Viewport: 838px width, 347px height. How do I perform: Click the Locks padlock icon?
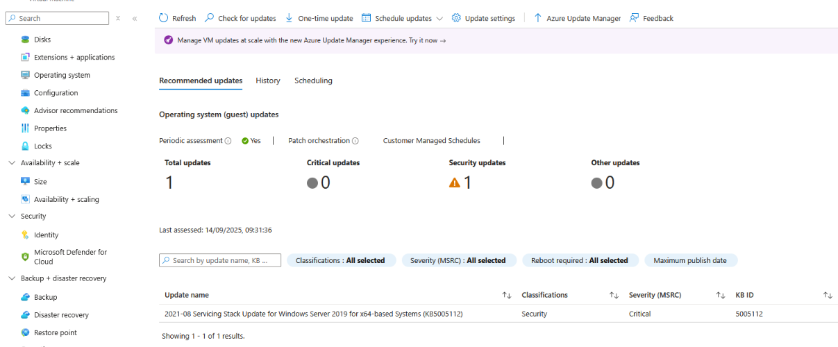point(25,146)
